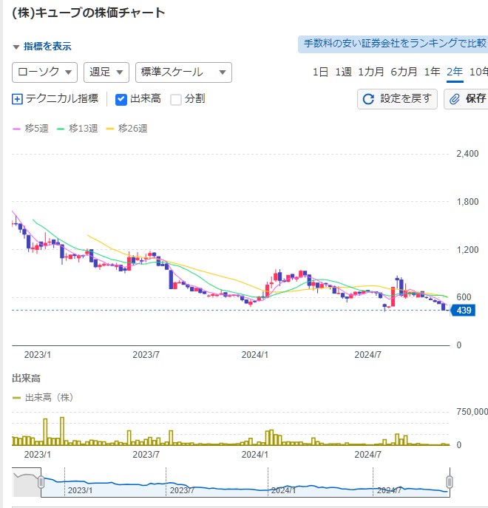Click the navigator's 2023/7 date marker

pos(182,490)
